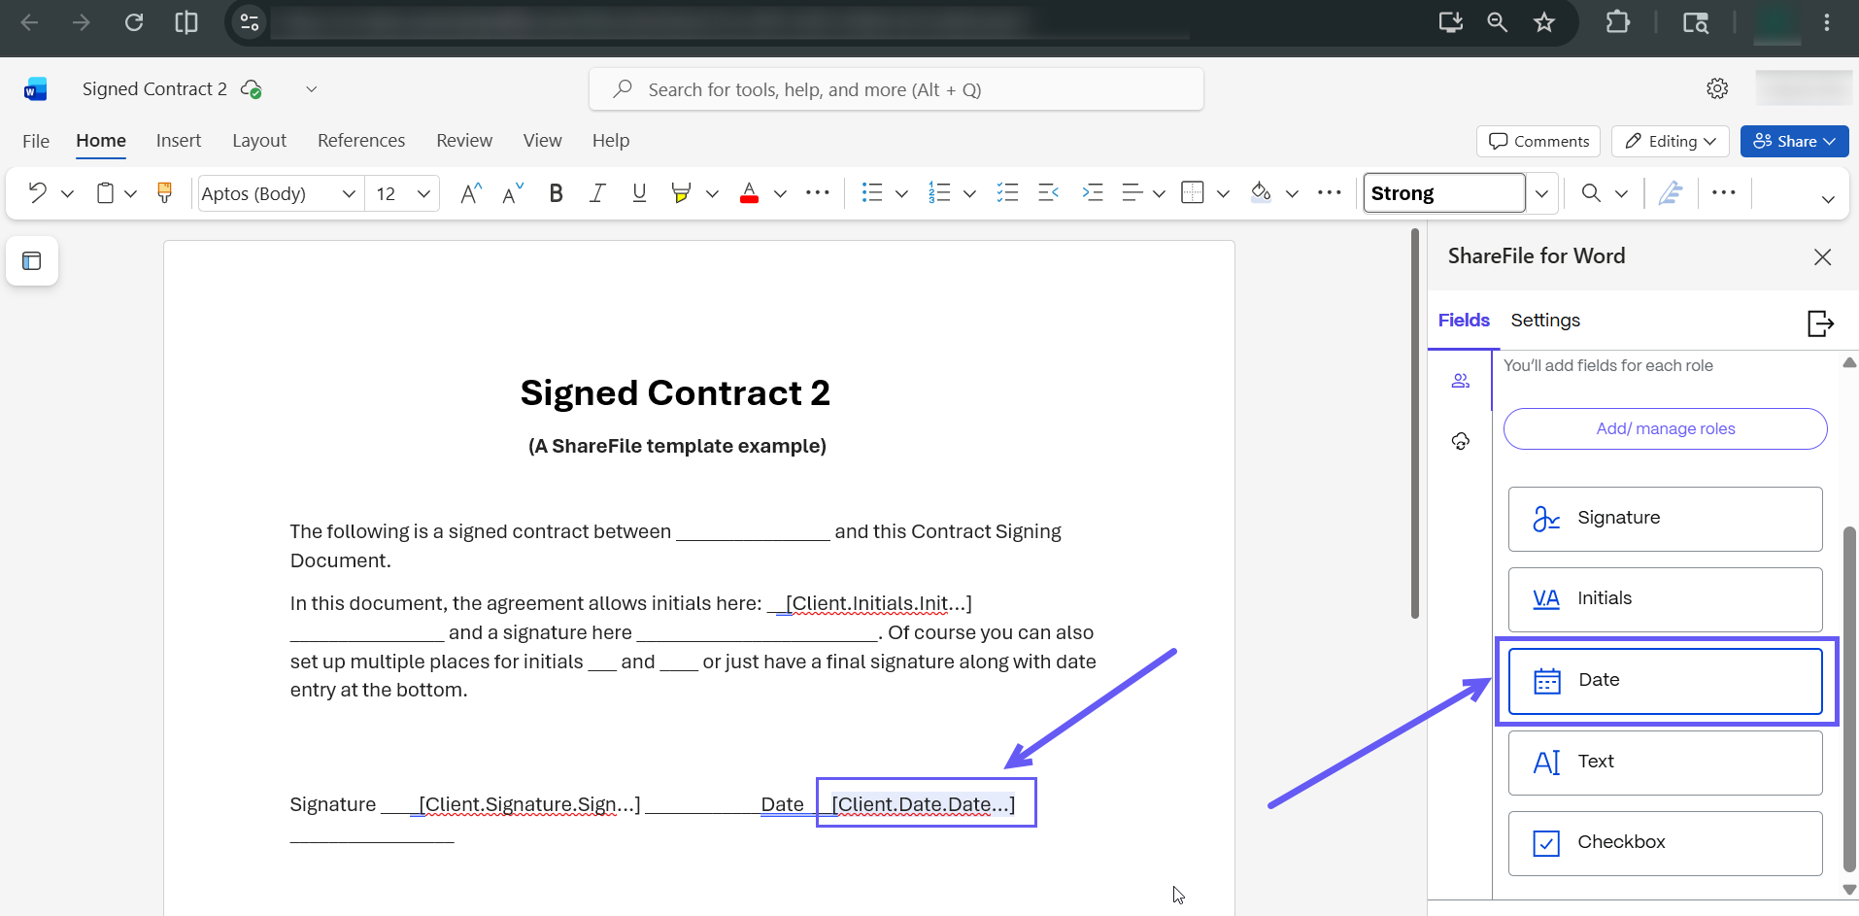1859x916 pixels.
Task: Add a Checkbox field
Action: (1666, 843)
